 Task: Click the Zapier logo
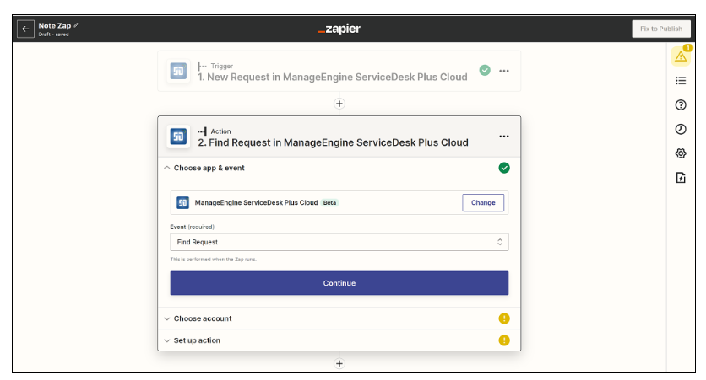coord(339,29)
